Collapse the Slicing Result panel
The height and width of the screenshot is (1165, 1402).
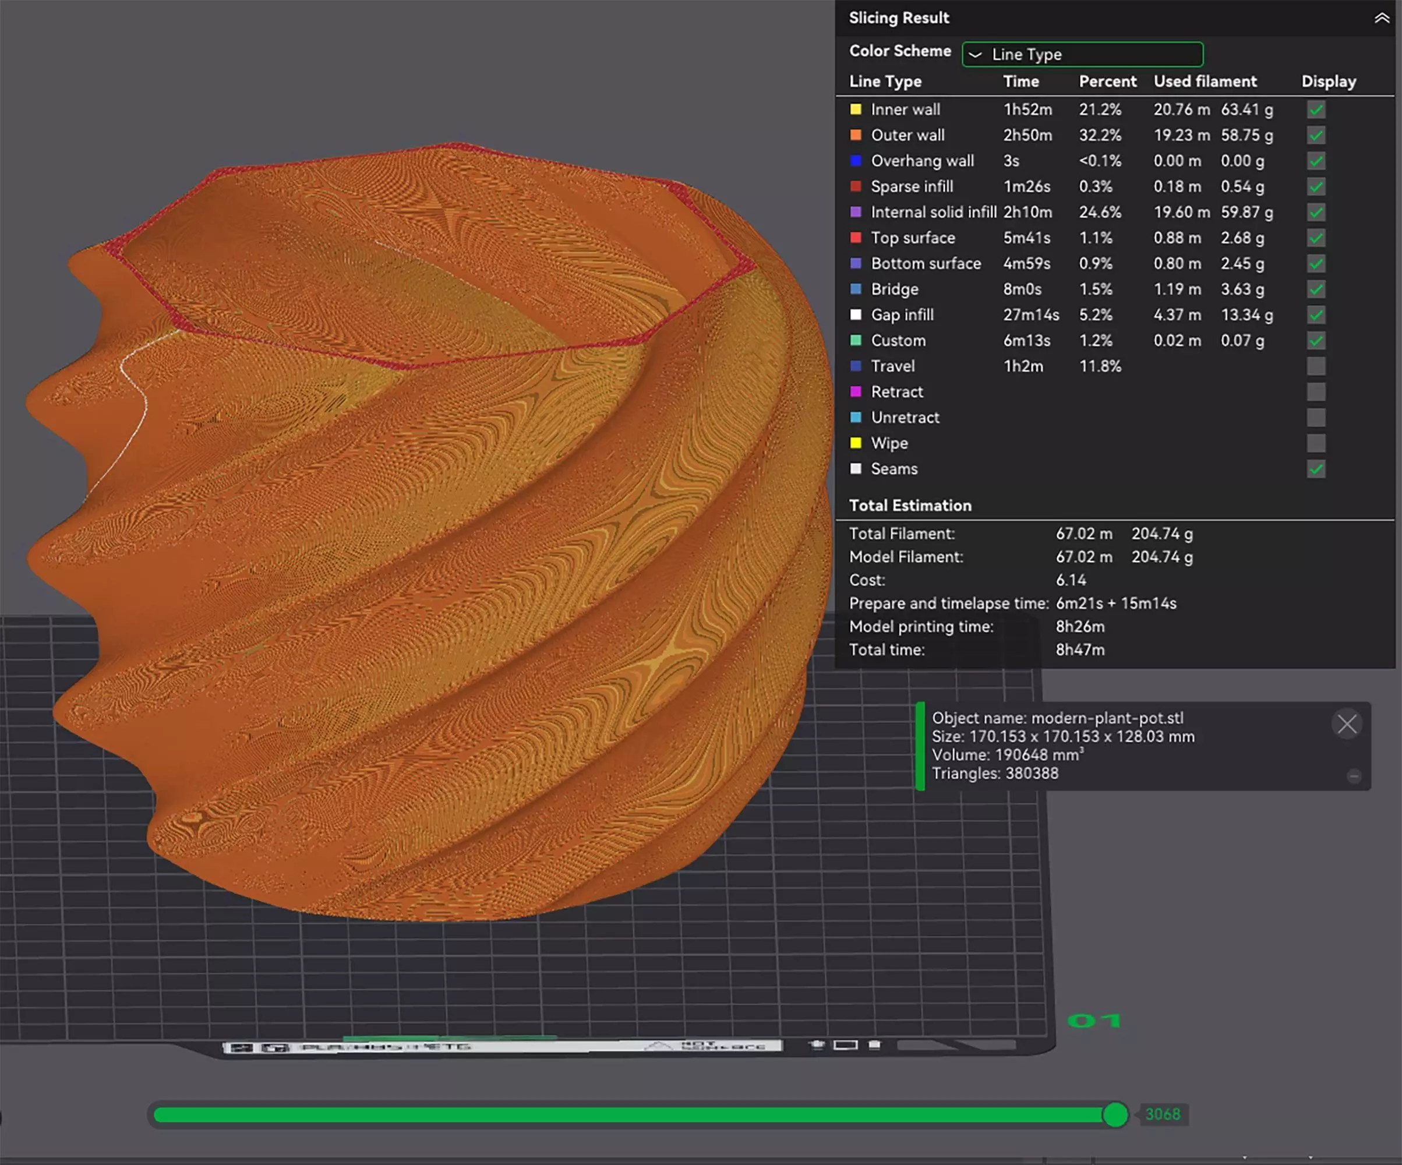(x=1381, y=18)
